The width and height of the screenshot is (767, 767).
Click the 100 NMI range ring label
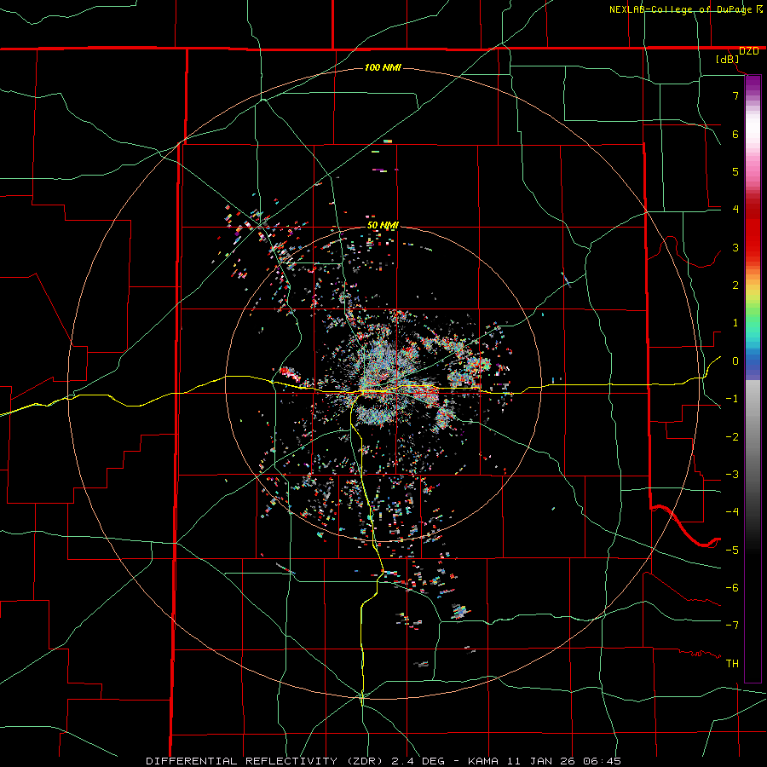coord(383,67)
